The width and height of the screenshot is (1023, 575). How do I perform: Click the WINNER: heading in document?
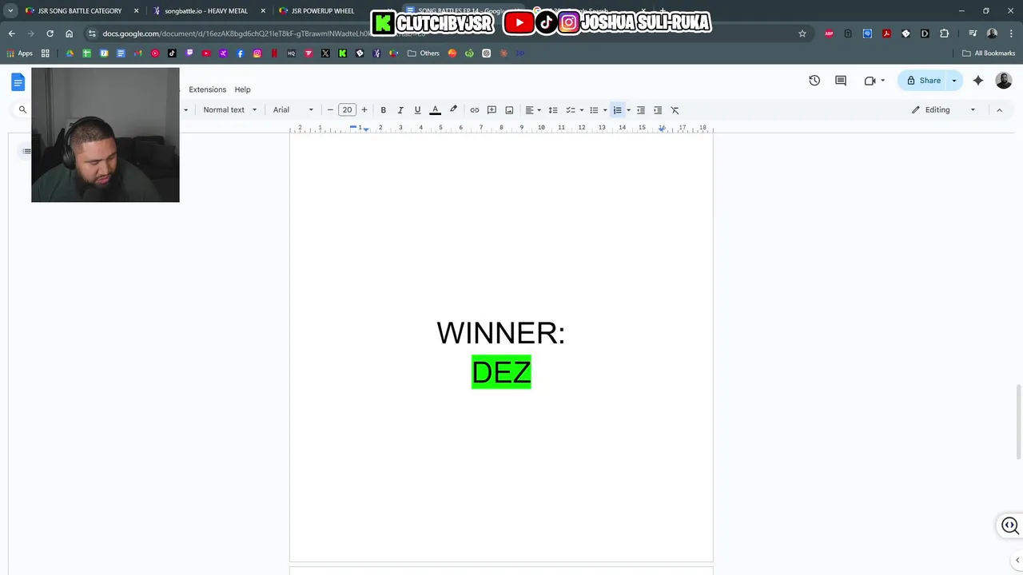501,333
